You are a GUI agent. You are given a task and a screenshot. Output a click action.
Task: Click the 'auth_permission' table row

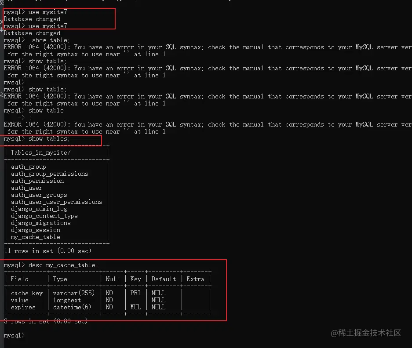pos(37,181)
